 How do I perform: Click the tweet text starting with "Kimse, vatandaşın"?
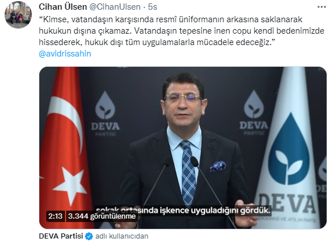click(x=181, y=31)
